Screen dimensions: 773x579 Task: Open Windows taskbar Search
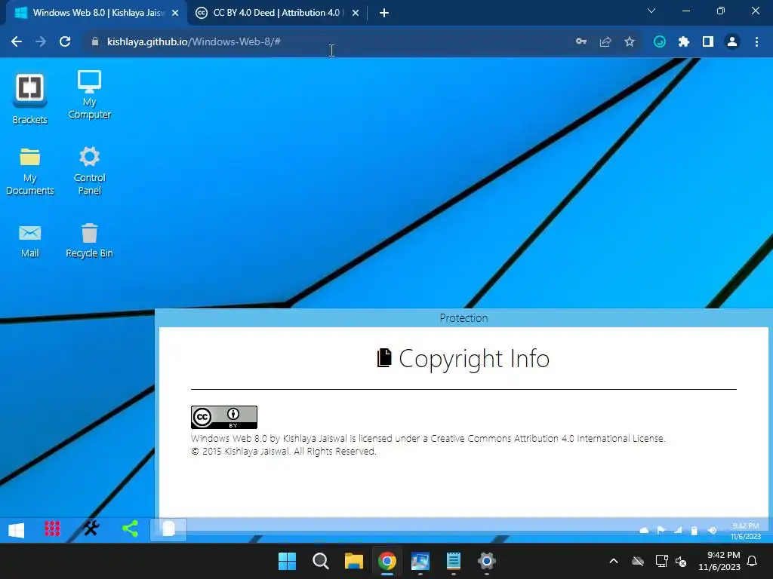tap(320, 561)
